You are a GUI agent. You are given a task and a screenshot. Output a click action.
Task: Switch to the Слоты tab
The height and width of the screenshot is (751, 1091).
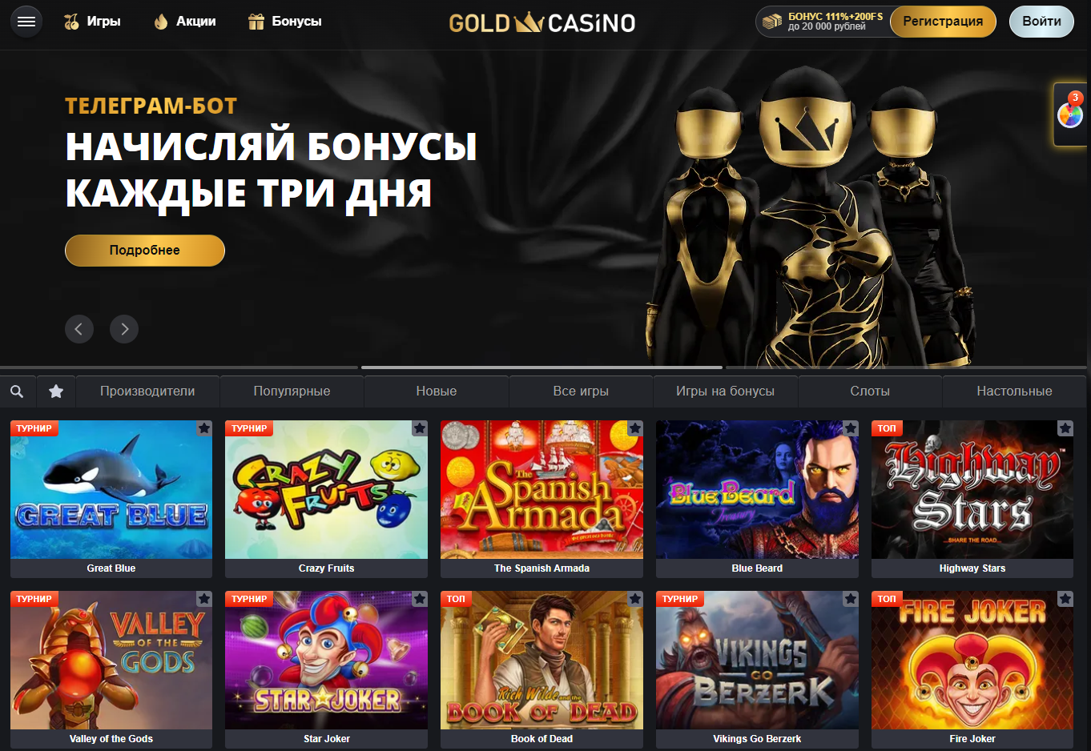(870, 392)
